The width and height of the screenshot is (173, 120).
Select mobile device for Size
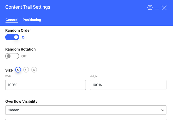pos(34,70)
